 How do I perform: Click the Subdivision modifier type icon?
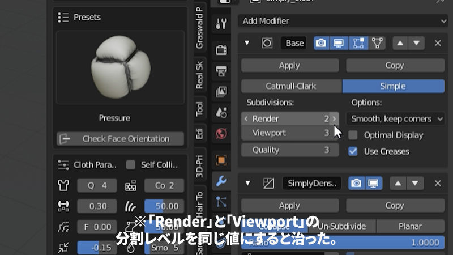click(x=267, y=44)
